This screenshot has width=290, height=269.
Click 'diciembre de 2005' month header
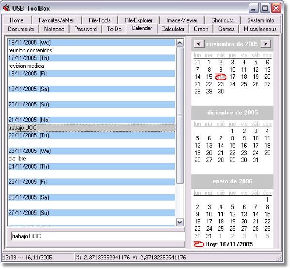click(232, 113)
